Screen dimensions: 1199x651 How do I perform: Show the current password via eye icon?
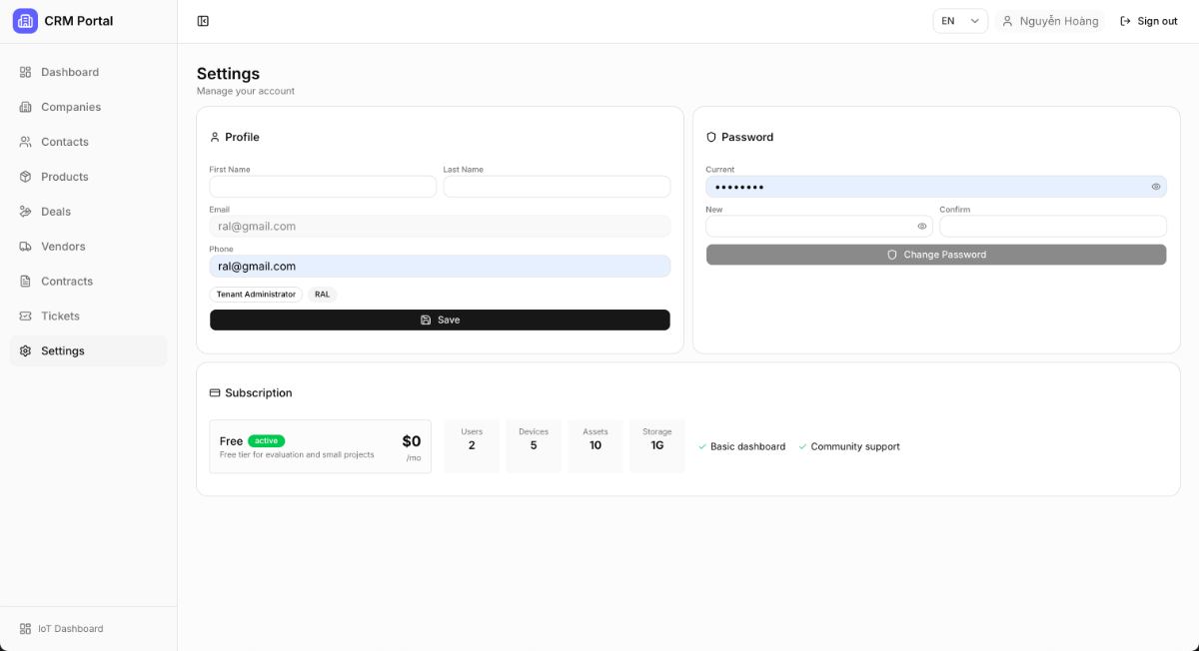click(x=1156, y=187)
